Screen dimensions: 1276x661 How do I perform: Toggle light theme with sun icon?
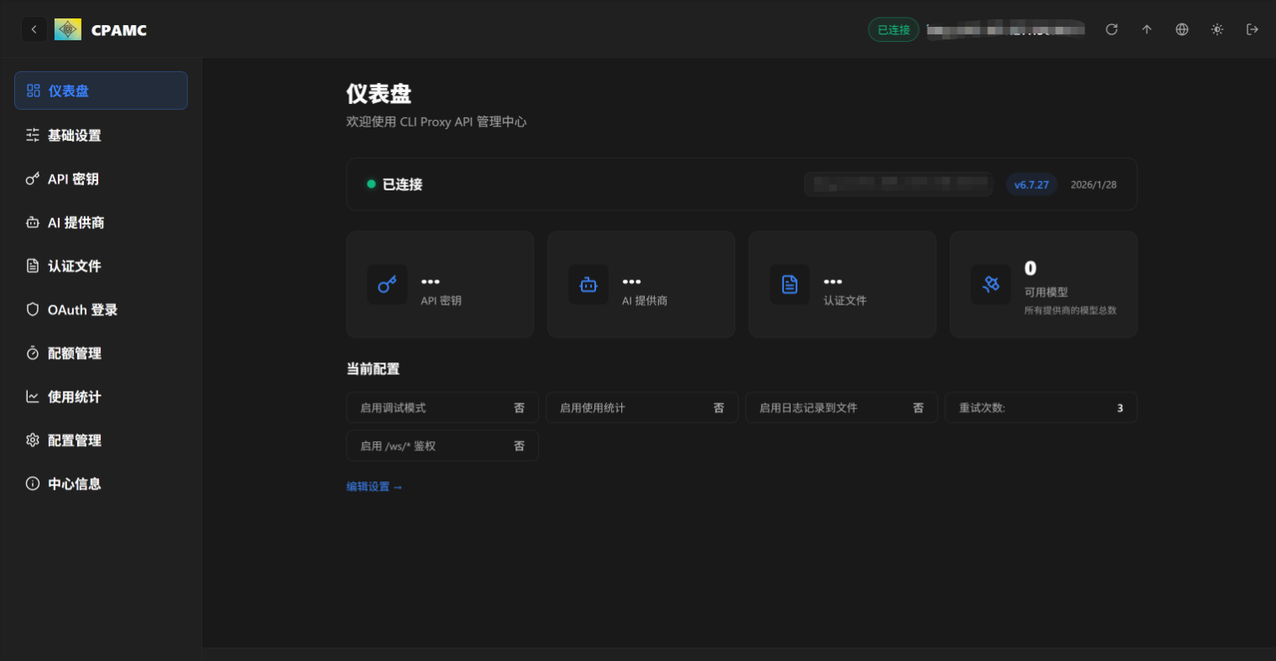1217,29
